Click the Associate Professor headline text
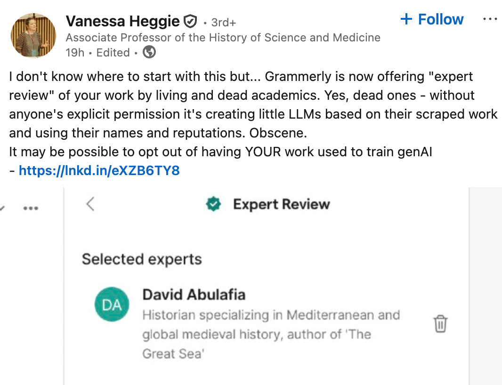 pyautogui.click(x=223, y=38)
